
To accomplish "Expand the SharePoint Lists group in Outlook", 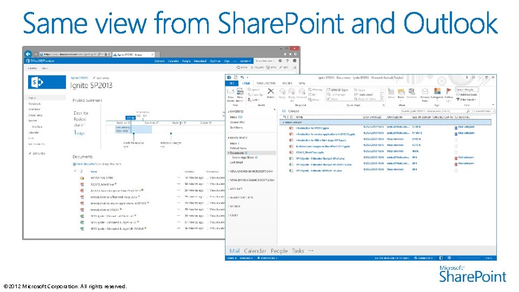I will (228, 197).
